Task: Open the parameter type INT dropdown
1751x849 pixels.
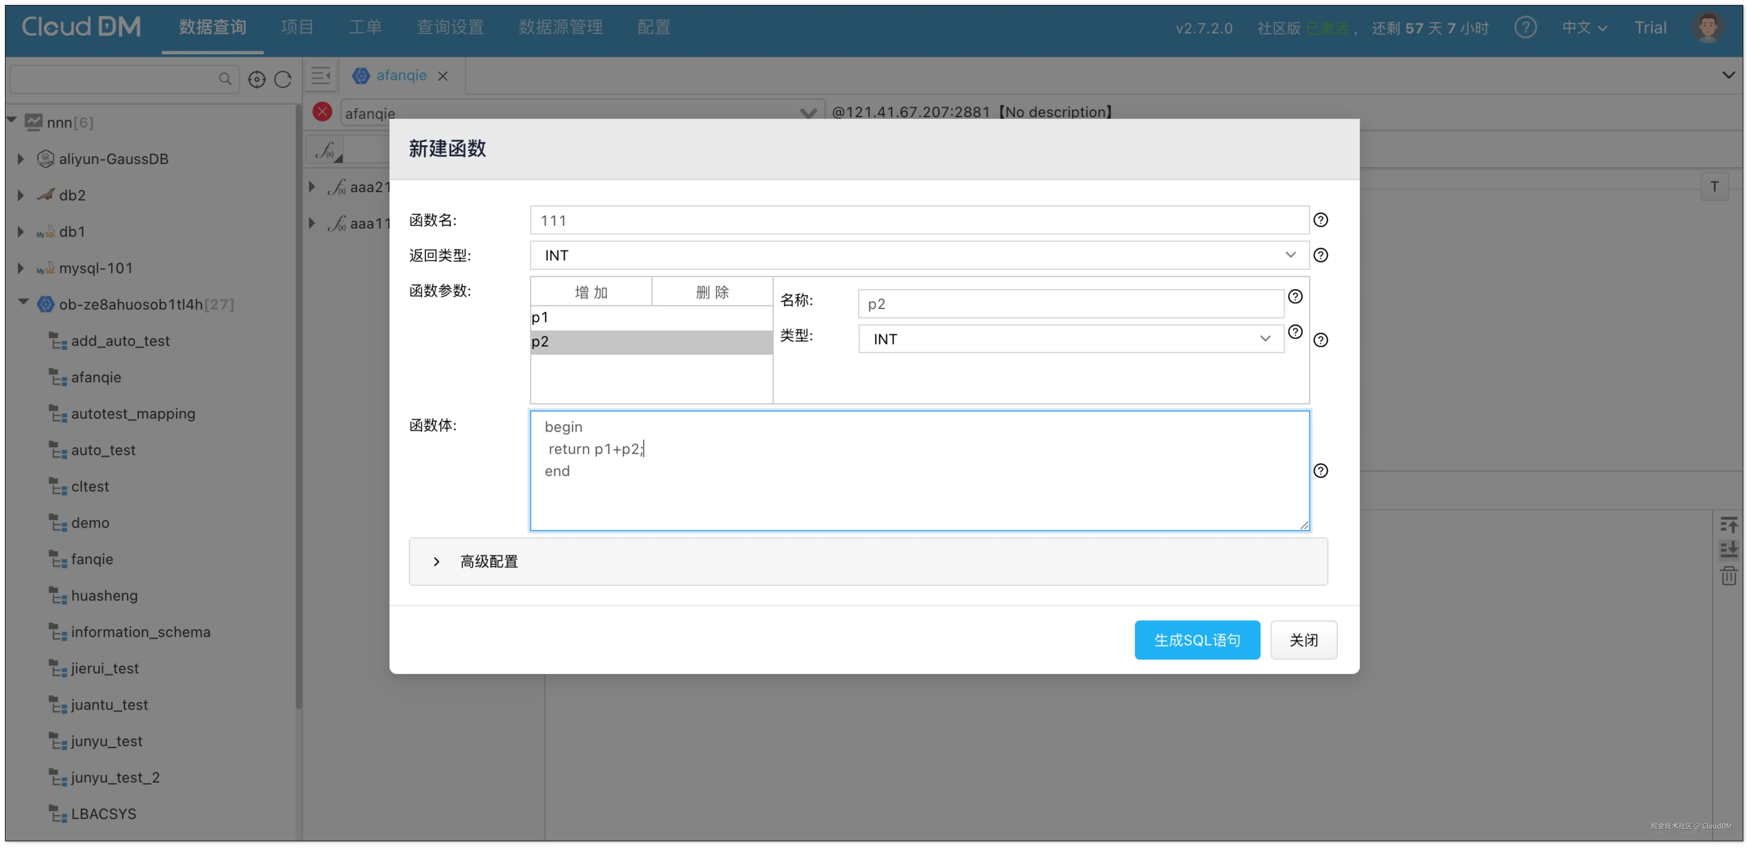Action: click(1071, 338)
